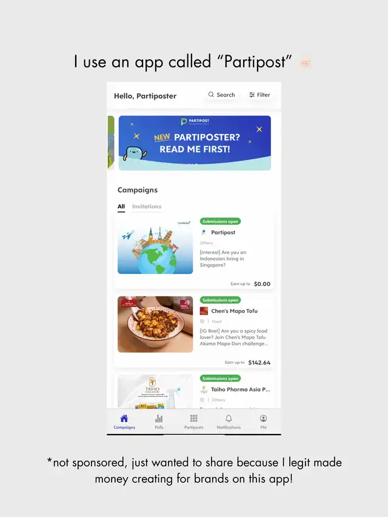This screenshot has width=388, height=517.
Task: Open the Chen's Mapo Tofu campaign title
Action: 234,311
